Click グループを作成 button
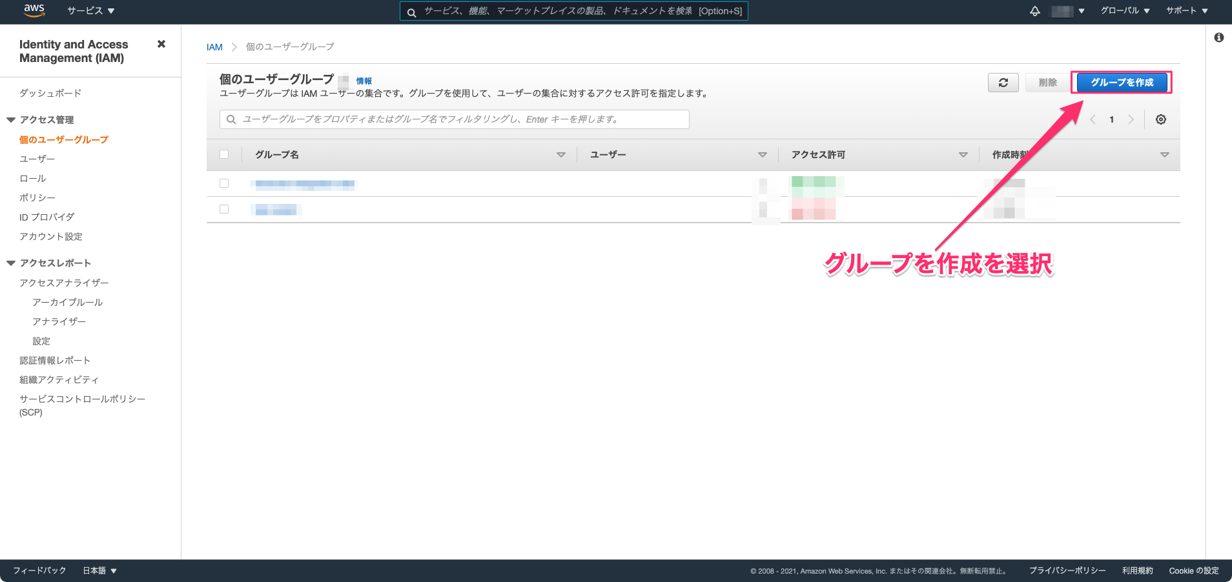The width and height of the screenshot is (1232, 582). pos(1122,83)
